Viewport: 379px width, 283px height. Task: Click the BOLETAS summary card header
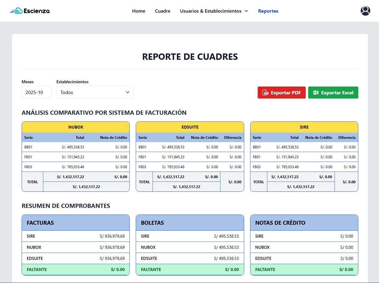pos(190,223)
